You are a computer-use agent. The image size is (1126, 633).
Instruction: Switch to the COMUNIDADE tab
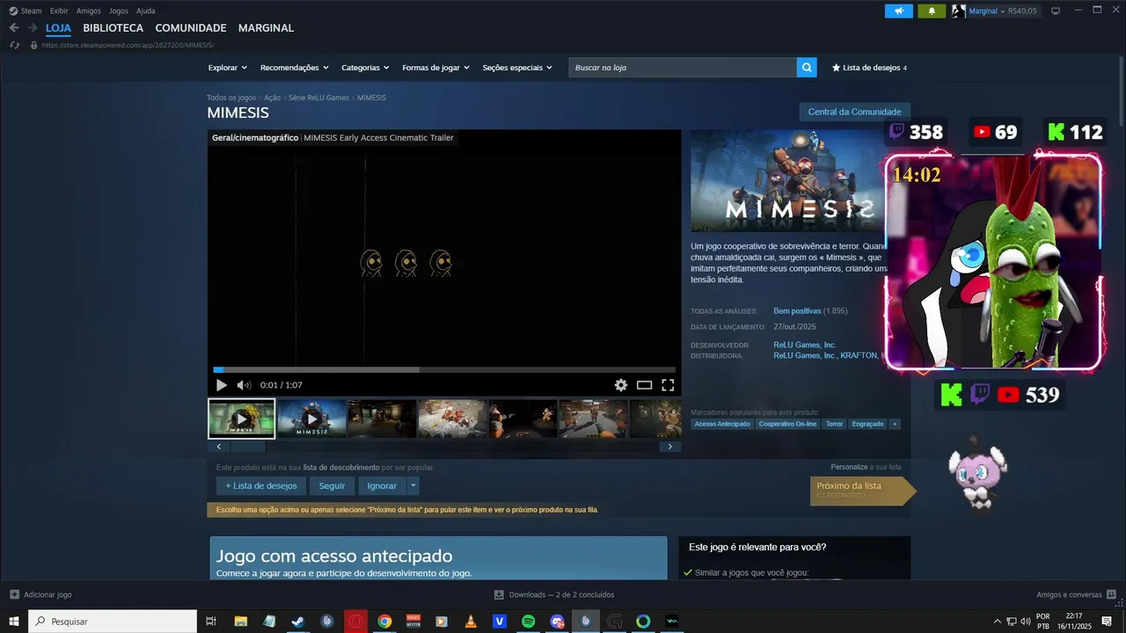[x=190, y=28]
